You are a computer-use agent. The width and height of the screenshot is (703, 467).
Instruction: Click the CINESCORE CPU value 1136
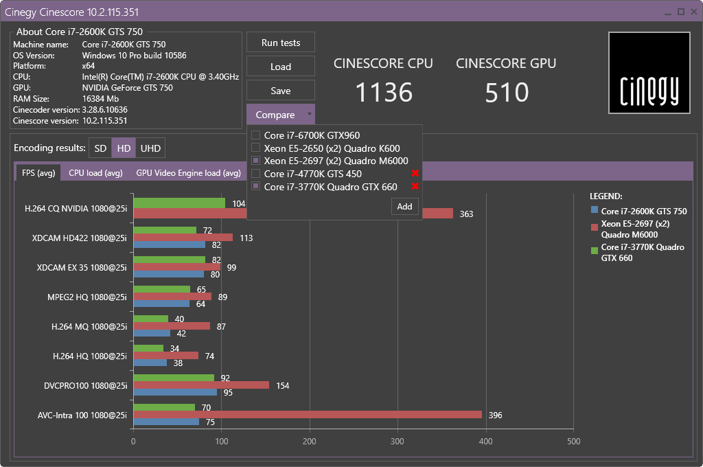pos(384,93)
